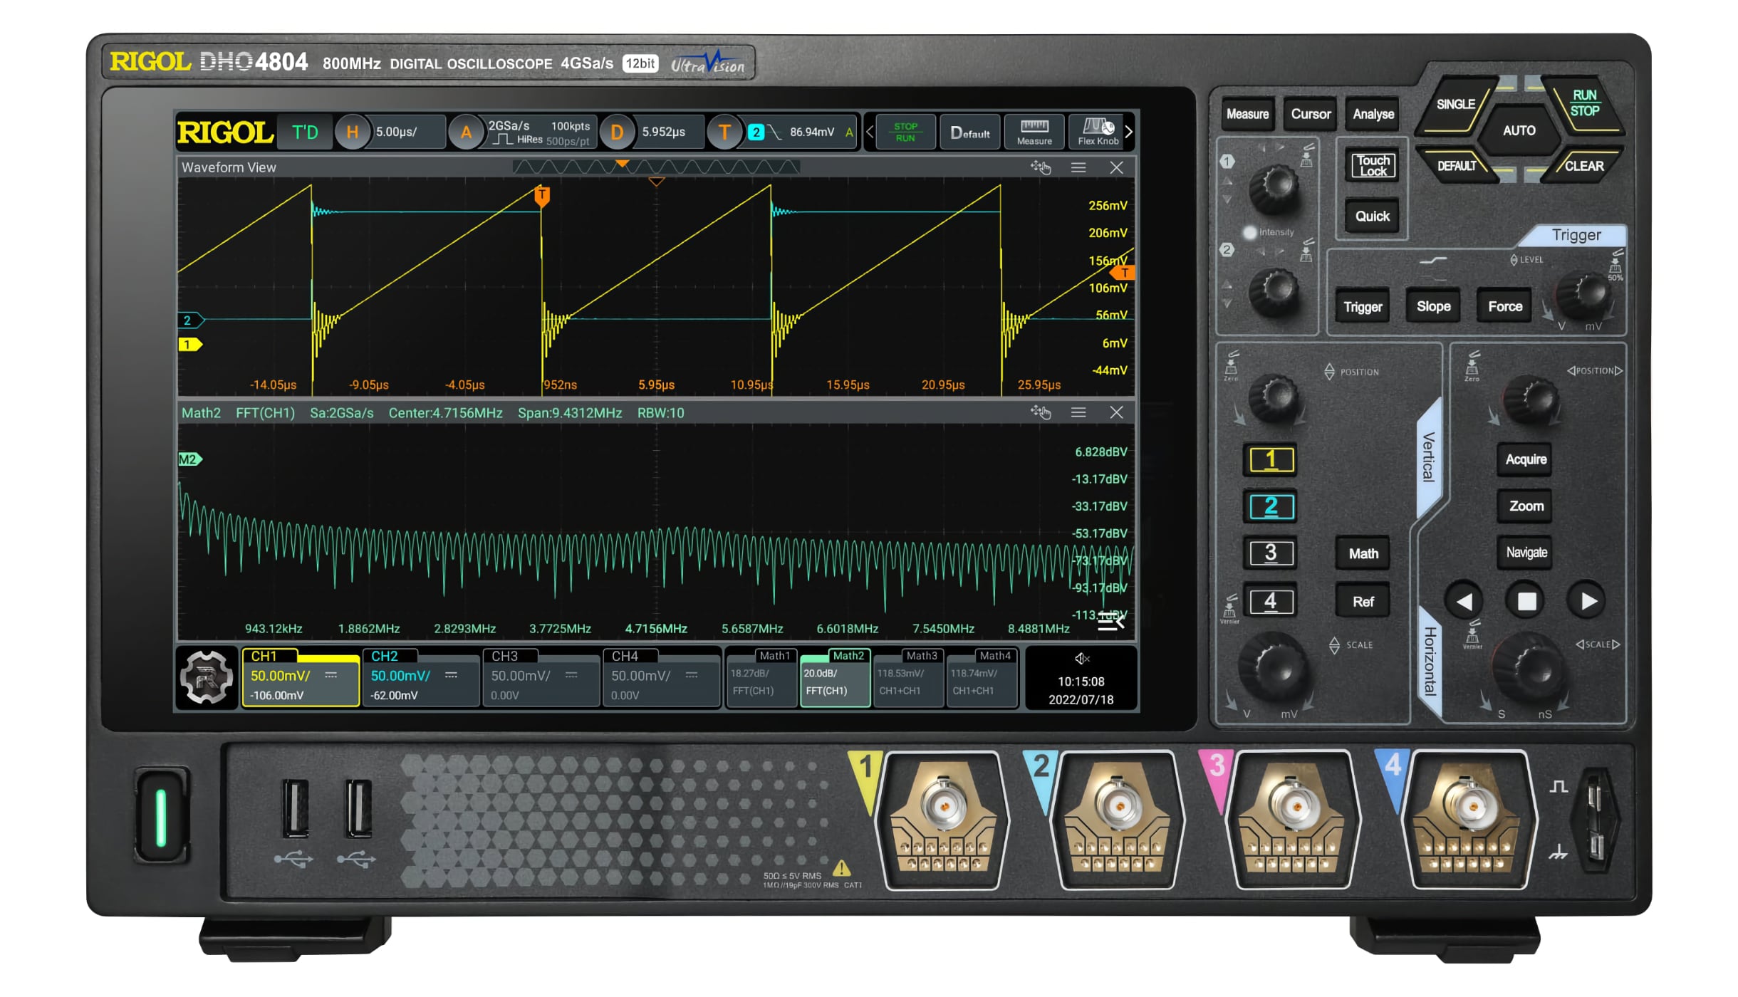Expand toolbar with the right chevron arrow
This screenshot has width=1738, height=997.
pyautogui.click(x=1129, y=132)
